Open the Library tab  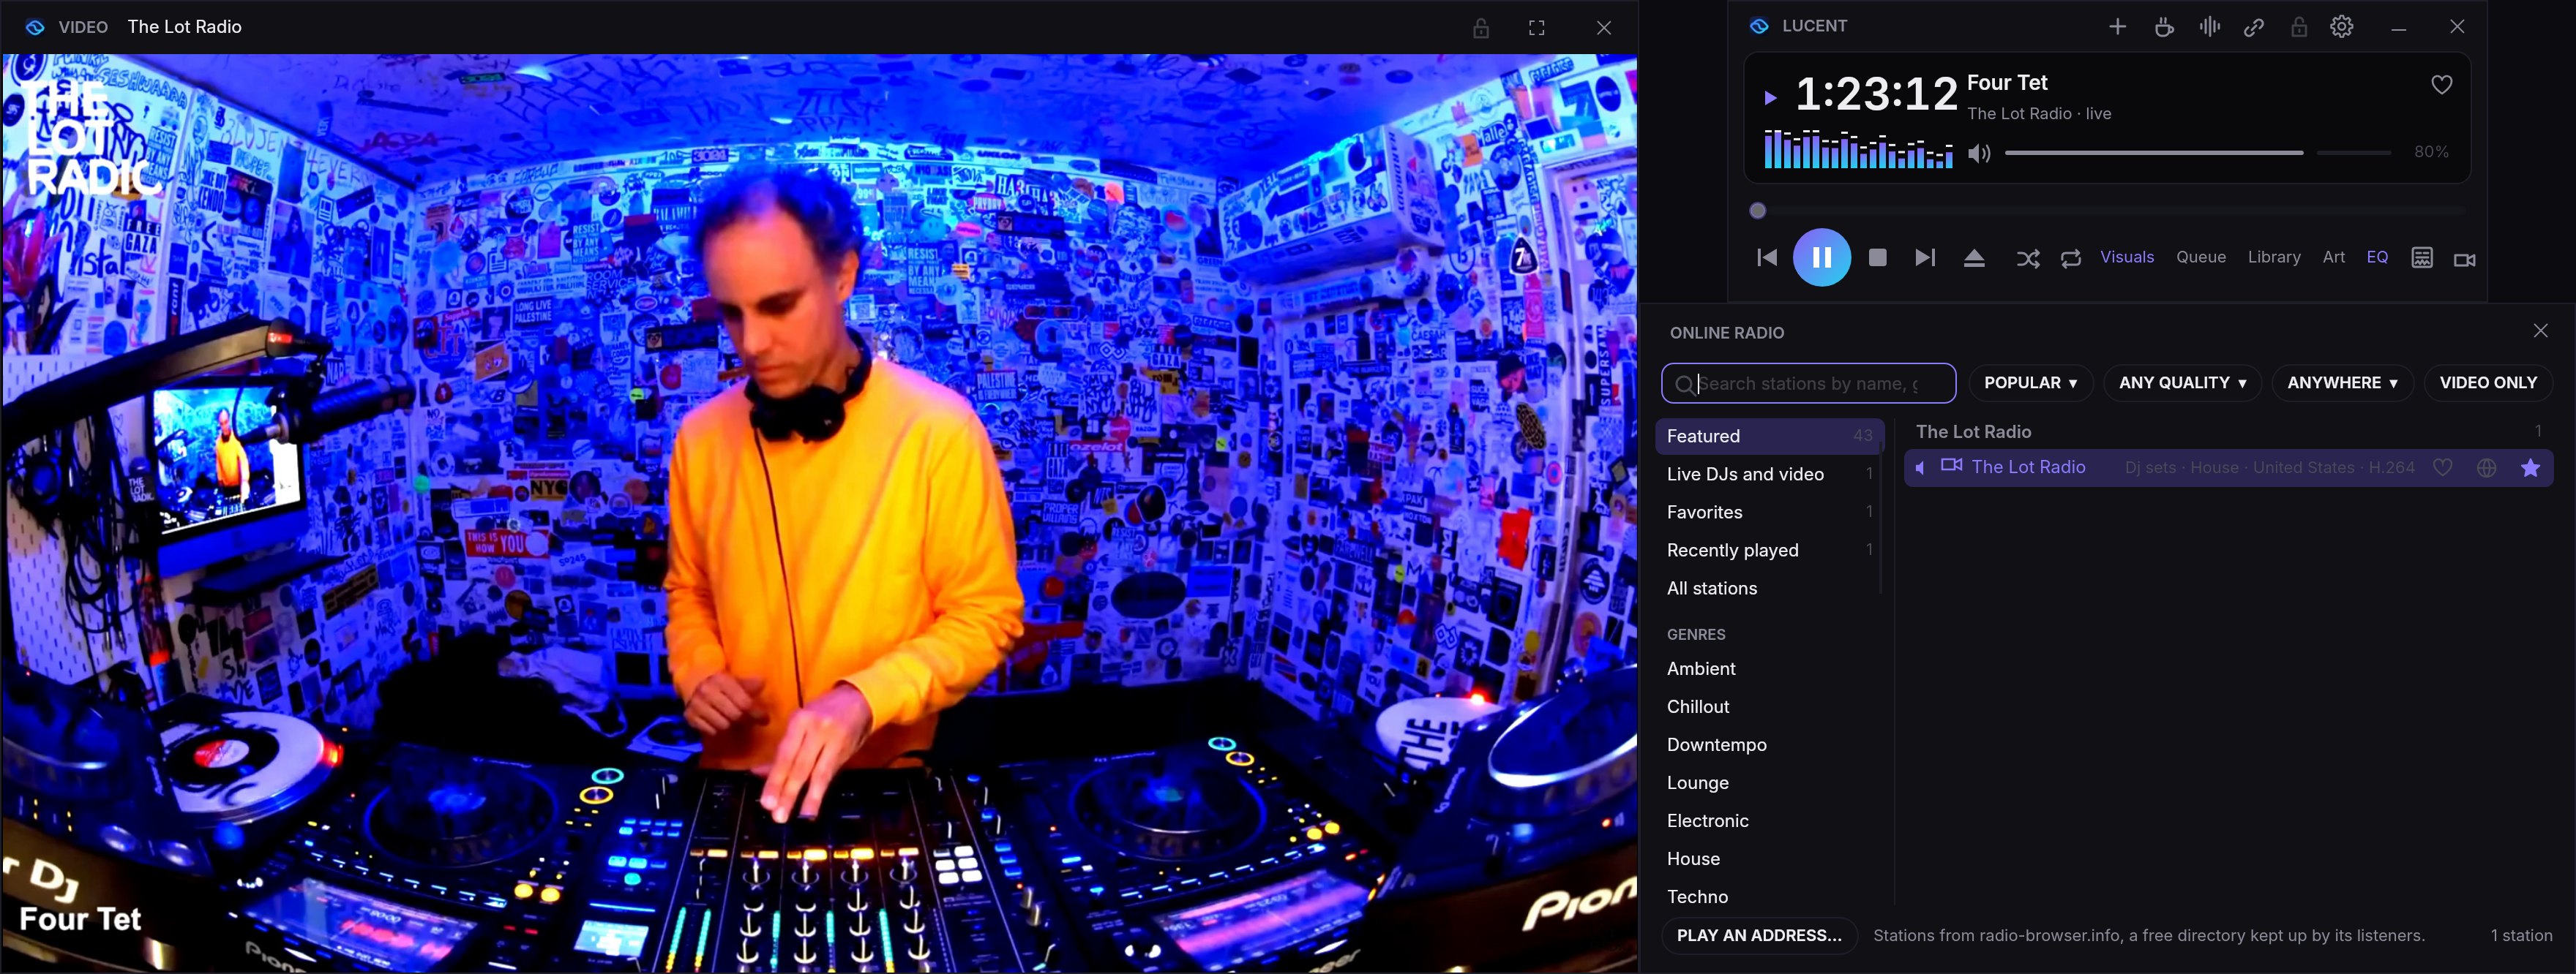pos(2273,257)
